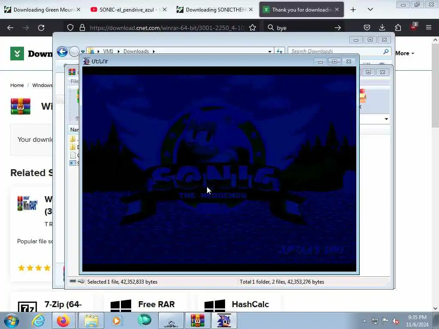Switch to the Sonic game taskbar button

coord(224,320)
